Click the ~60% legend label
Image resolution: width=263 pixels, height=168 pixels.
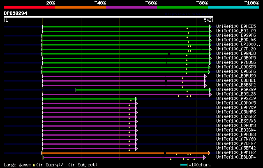point(151,3)
